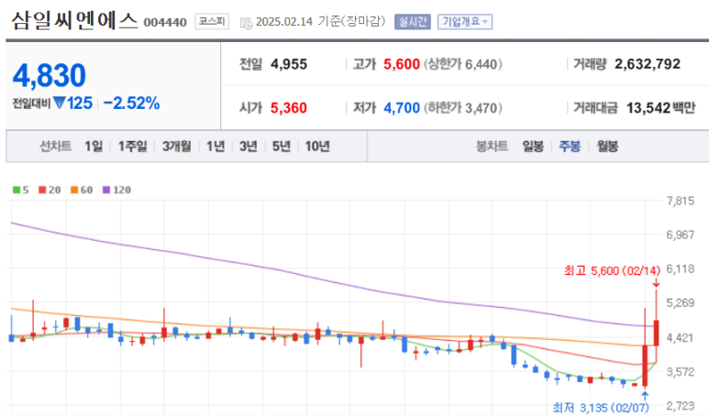Screen dimensions: 709x415
Task: Select the 주봉 candlestick chart
Action: (x=570, y=147)
